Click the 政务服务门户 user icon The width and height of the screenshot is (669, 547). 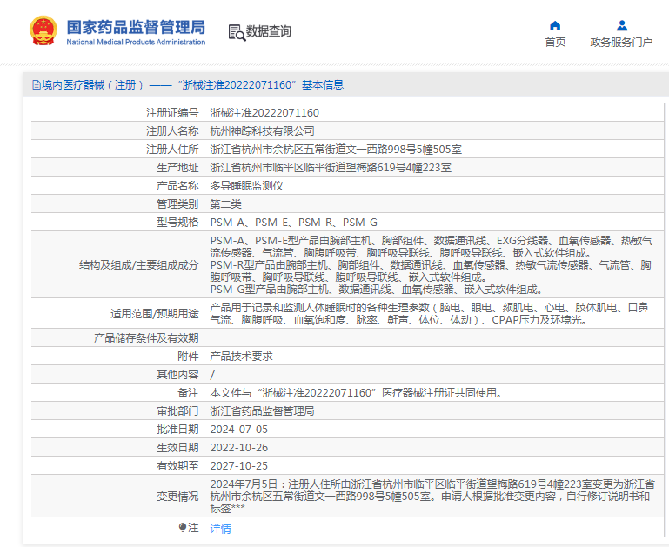[x=621, y=25]
